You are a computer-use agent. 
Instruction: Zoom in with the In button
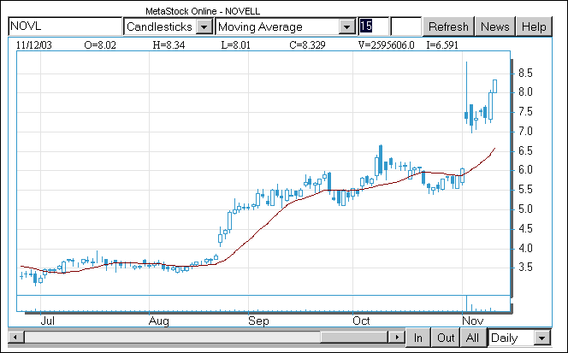pyautogui.click(x=418, y=338)
